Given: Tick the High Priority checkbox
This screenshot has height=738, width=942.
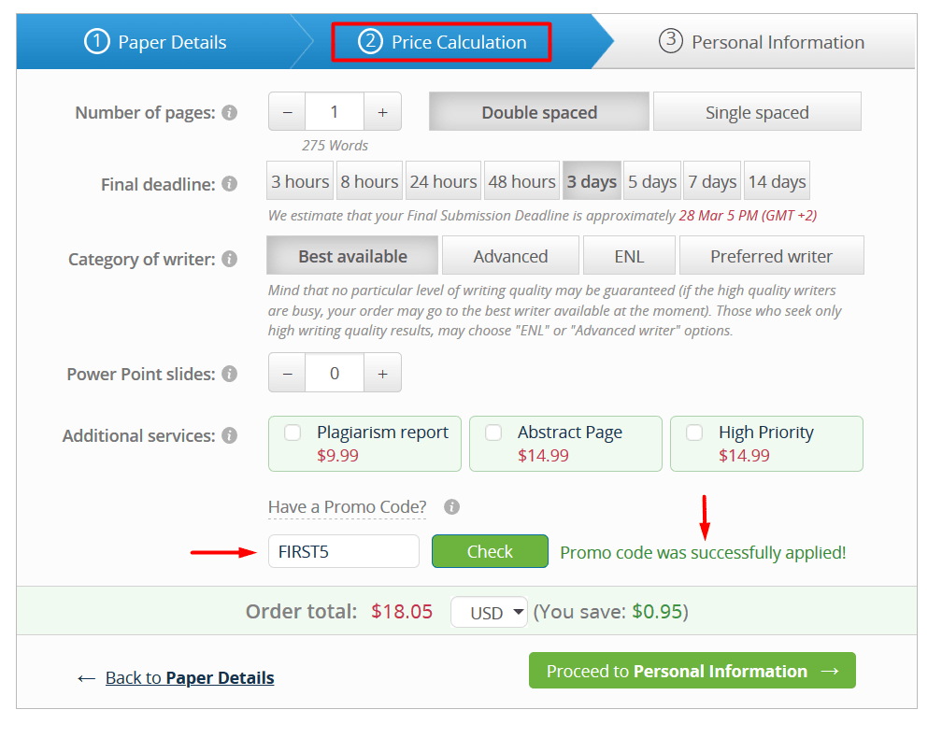Looking at the screenshot, I should click(x=694, y=433).
